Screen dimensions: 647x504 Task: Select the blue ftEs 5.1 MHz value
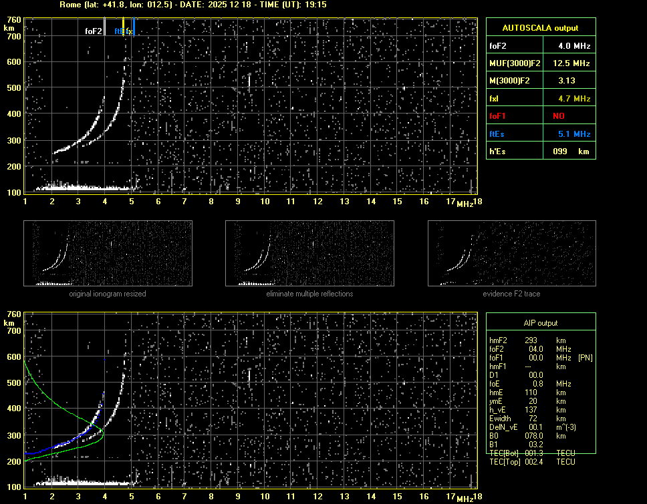click(x=573, y=134)
